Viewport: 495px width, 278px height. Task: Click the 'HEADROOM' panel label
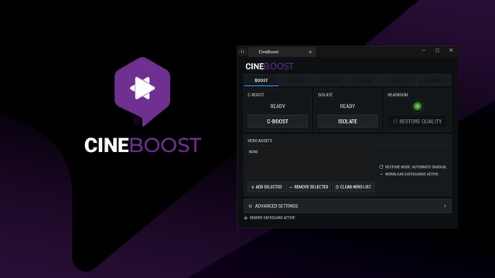pyautogui.click(x=398, y=94)
